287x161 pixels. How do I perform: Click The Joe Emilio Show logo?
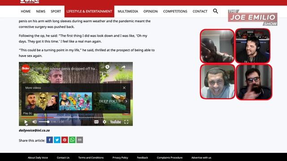[x=252, y=17]
